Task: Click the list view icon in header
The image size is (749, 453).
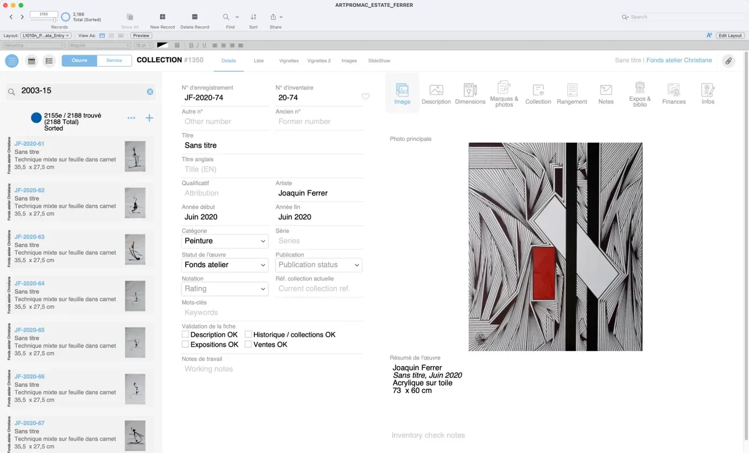Action: (x=49, y=61)
